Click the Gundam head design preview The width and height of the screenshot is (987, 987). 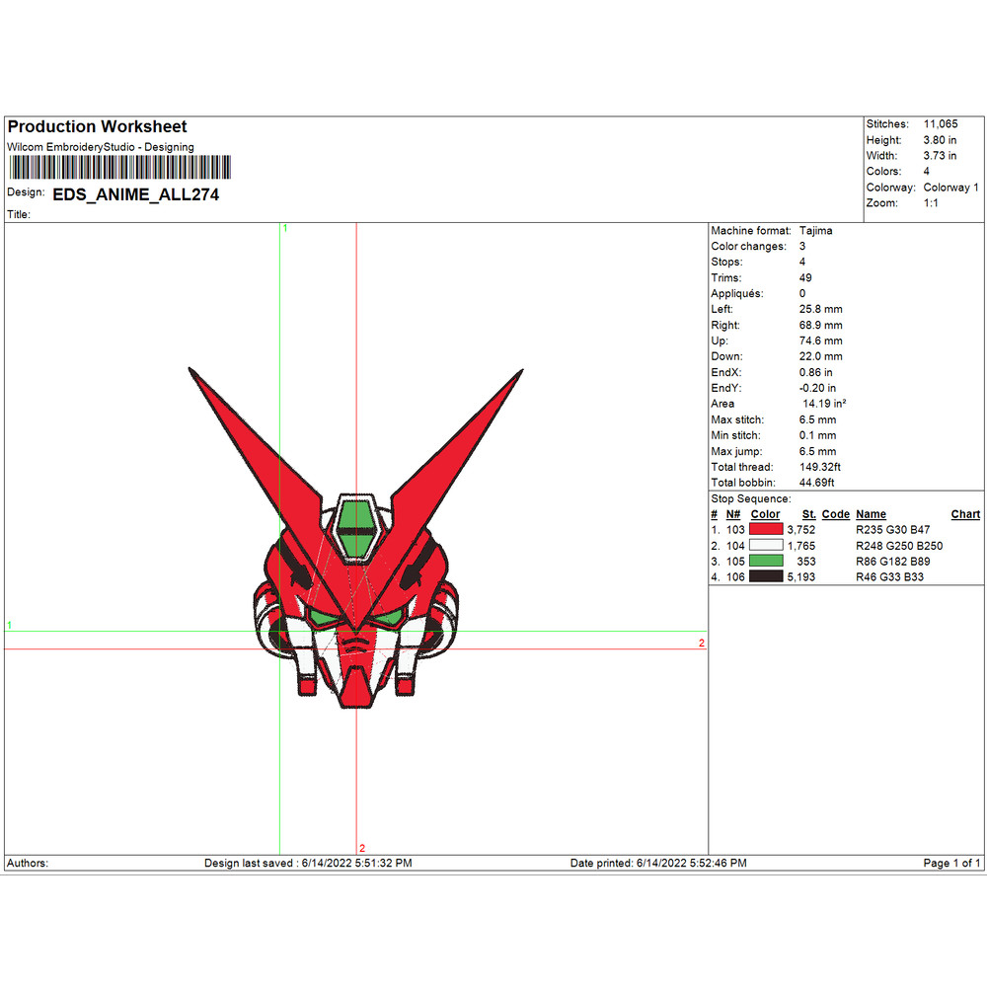[355, 553]
